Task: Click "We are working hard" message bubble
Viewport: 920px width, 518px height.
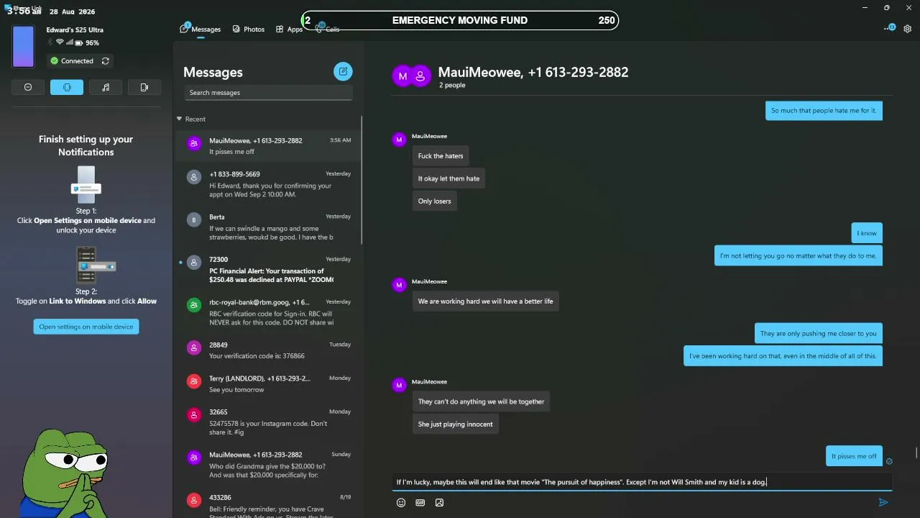Action: pyautogui.click(x=486, y=301)
